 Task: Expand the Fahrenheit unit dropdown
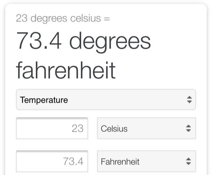click(146, 161)
